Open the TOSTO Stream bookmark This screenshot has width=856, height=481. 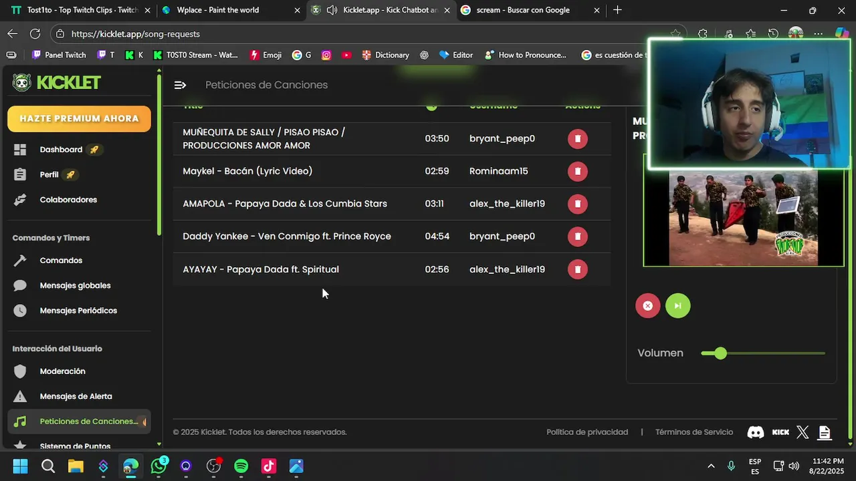tap(195, 55)
